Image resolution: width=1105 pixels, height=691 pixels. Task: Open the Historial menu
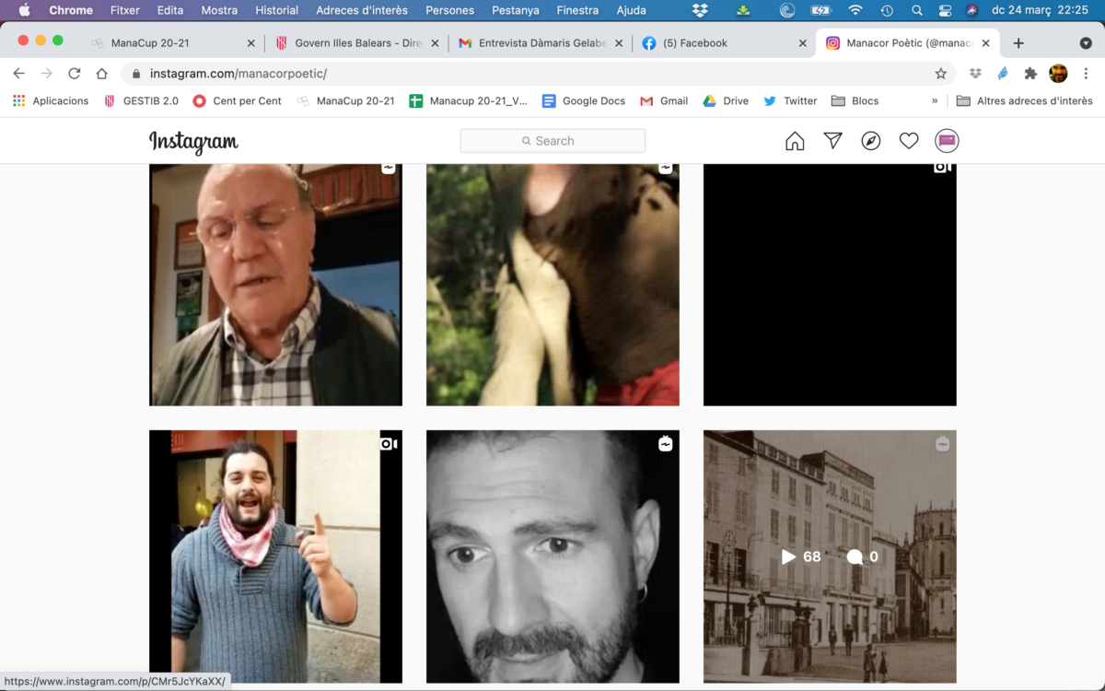[x=276, y=10]
